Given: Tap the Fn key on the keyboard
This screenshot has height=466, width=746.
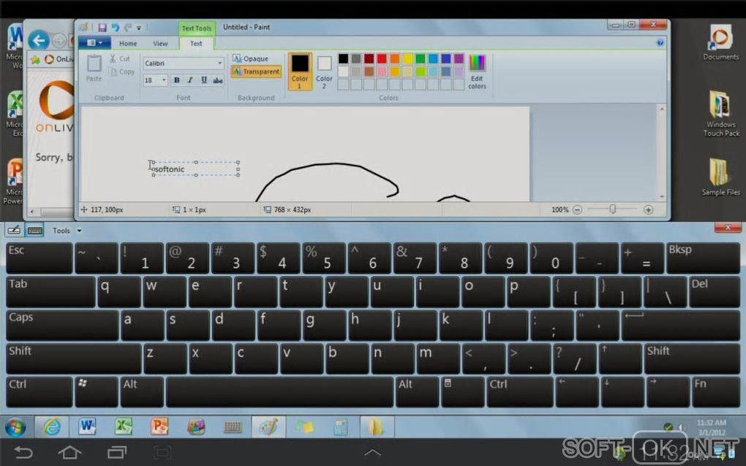Looking at the screenshot, I should click(716, 392).
